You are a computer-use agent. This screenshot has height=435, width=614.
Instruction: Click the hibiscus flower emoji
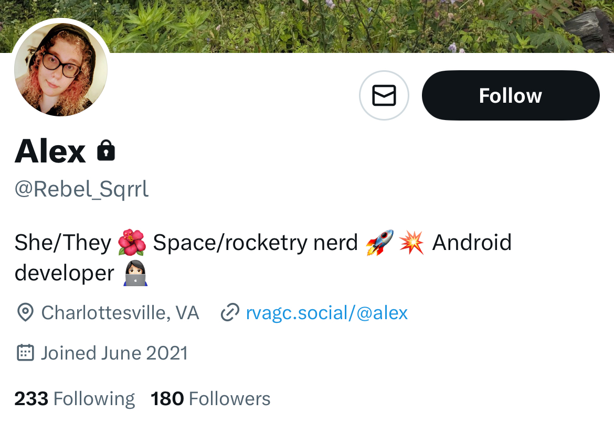131,243
